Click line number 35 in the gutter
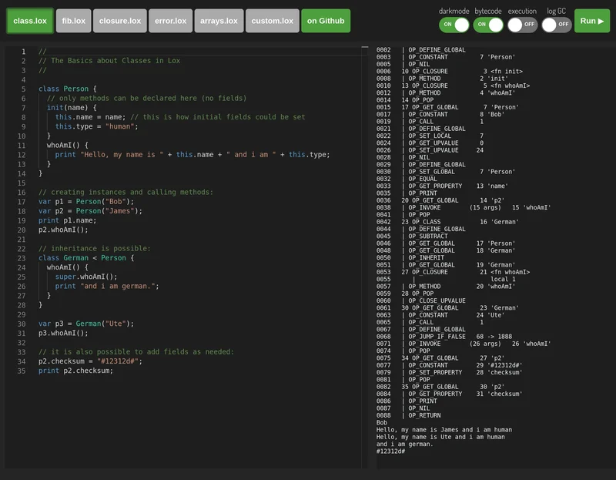616x480 pixels. pos(22,371)
